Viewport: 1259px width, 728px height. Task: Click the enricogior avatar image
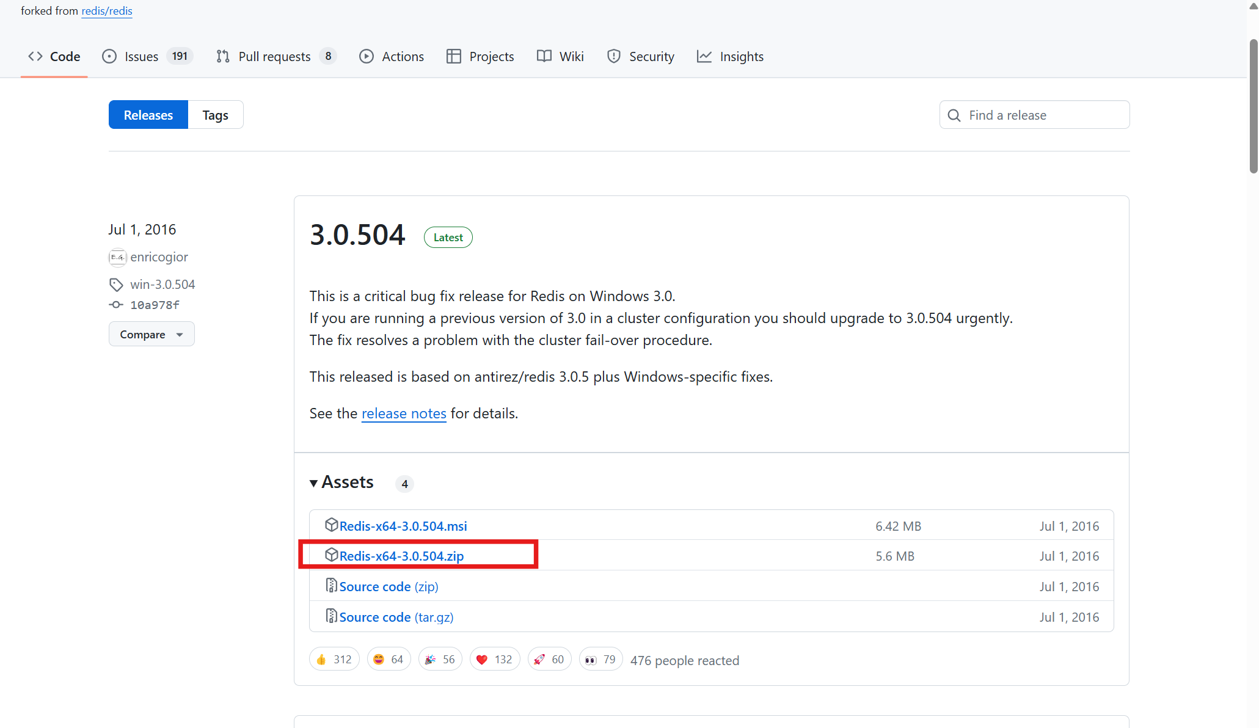point(117,257)
